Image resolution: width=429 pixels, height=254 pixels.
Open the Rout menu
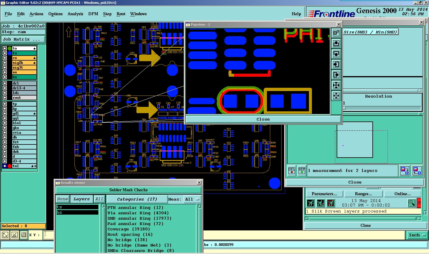121,14
